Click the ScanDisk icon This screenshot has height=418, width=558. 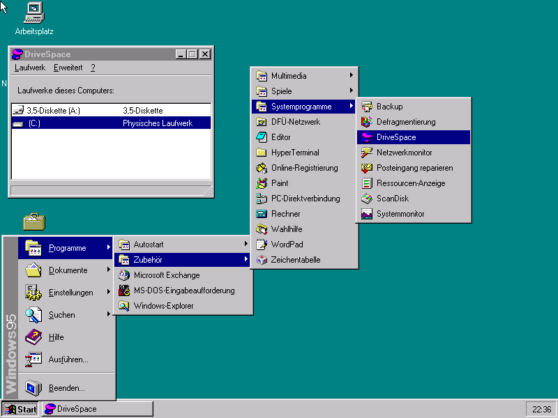(x=367, y=199)
